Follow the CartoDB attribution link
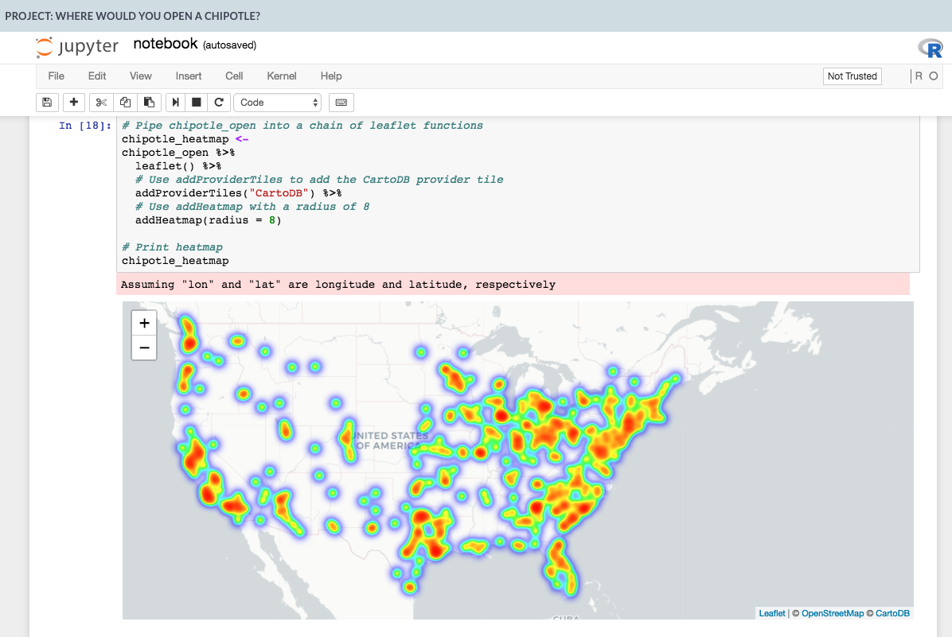The image size is (952, 637). tap(892, 613)
